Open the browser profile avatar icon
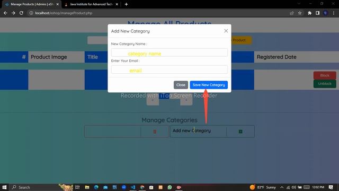 pyautogui.click(x=325, y=13)
